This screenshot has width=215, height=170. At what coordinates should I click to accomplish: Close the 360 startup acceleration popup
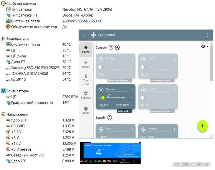tap(138, 145)
